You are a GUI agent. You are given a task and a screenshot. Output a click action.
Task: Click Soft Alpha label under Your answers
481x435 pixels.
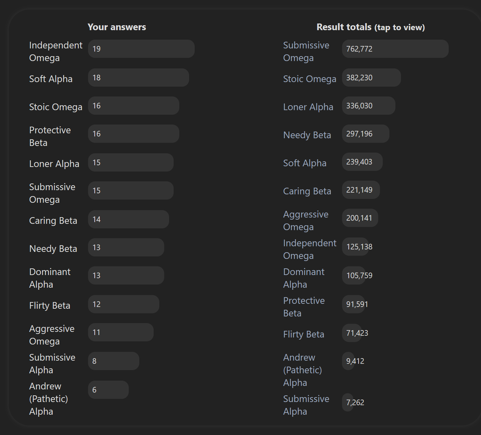coord(51,79)
